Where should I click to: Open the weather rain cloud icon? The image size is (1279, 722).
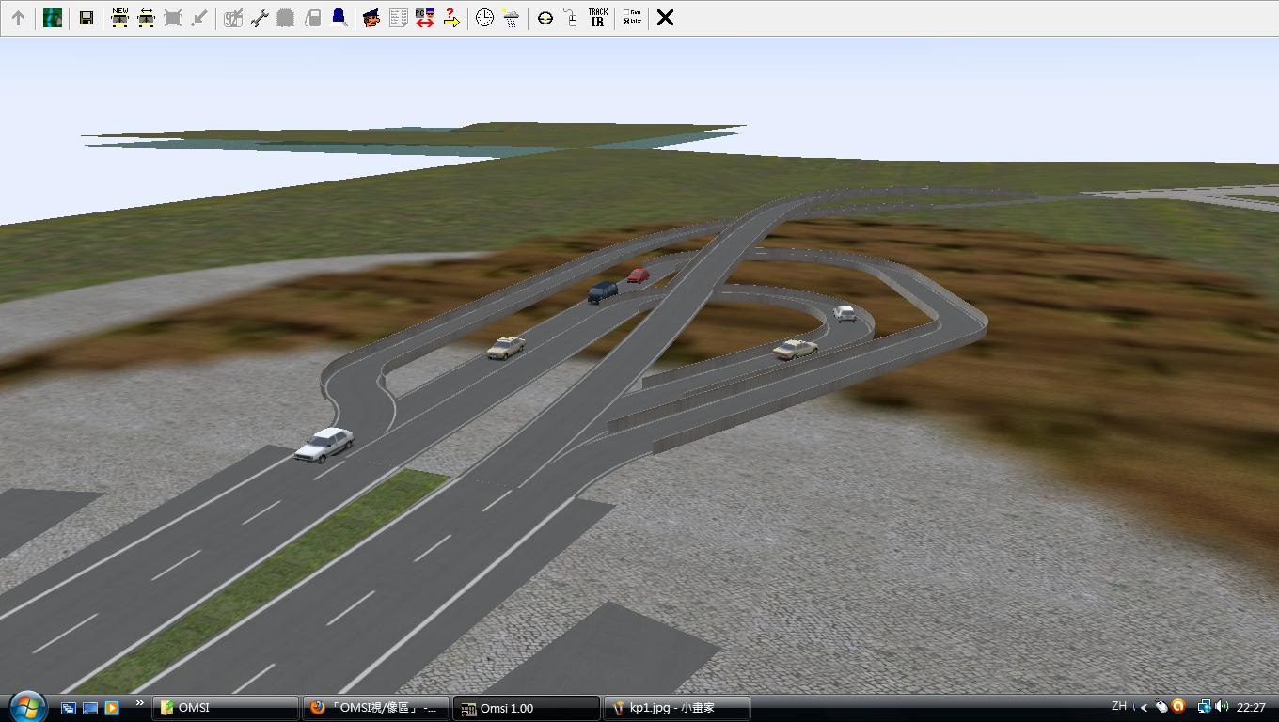(511, 18)
